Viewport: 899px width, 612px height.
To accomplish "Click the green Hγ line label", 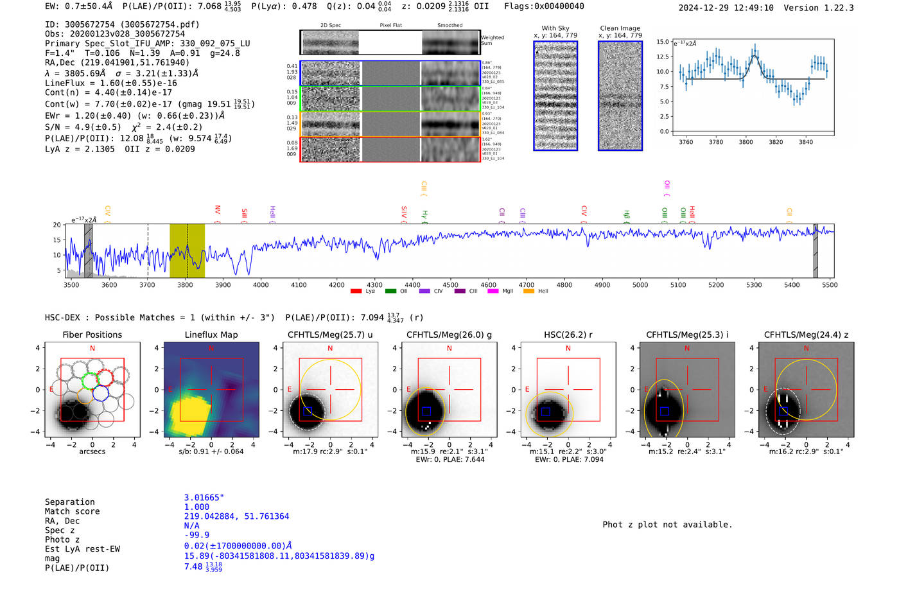I will tap(424, 216).
